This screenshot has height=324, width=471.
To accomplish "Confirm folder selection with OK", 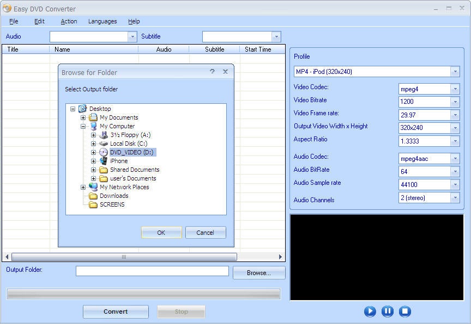I will [x=161, y=232].
